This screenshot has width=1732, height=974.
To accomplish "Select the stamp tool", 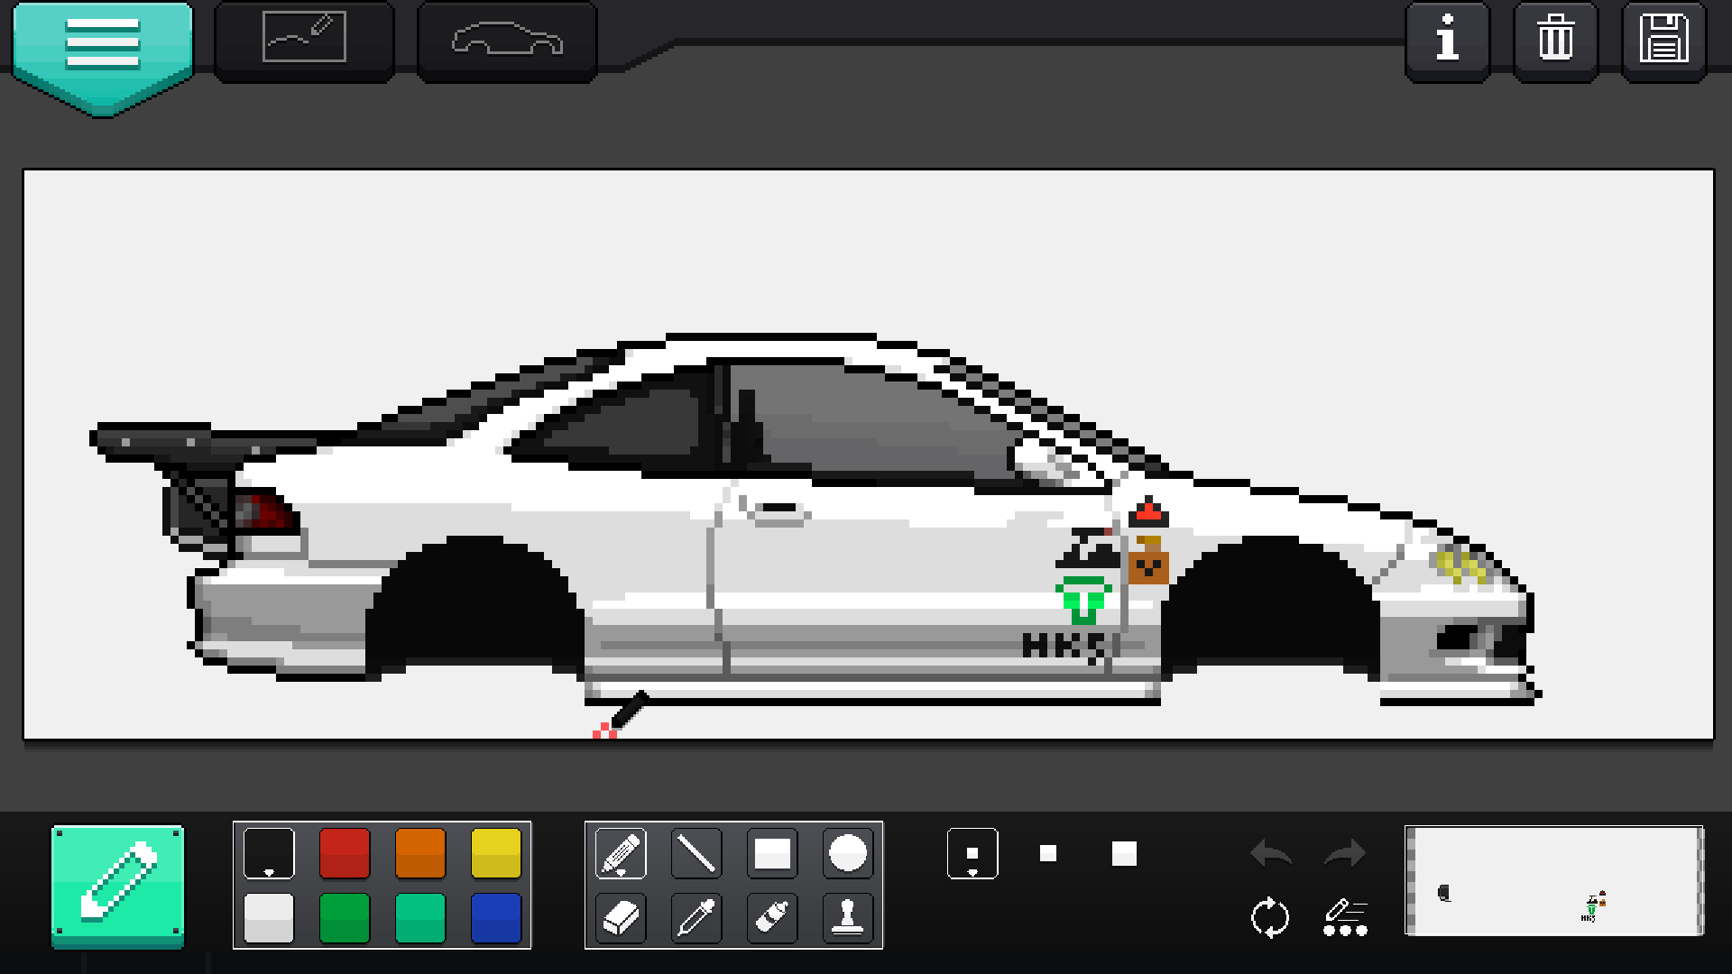I will point(848,918).
